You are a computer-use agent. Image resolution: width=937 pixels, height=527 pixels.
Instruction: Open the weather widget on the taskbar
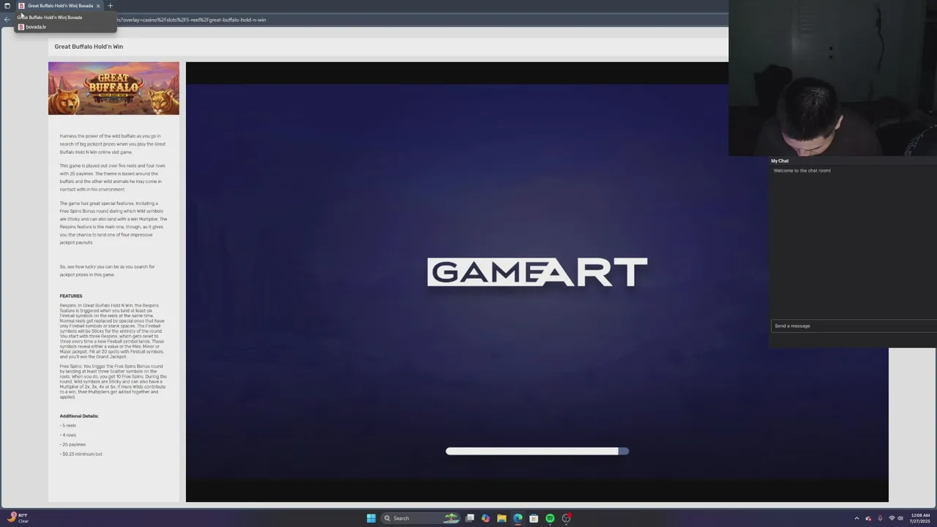(x=18, y=518)
